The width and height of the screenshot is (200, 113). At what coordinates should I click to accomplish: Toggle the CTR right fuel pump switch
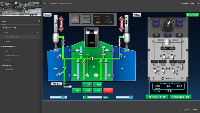pyautogui.click(x=172, y=56)
